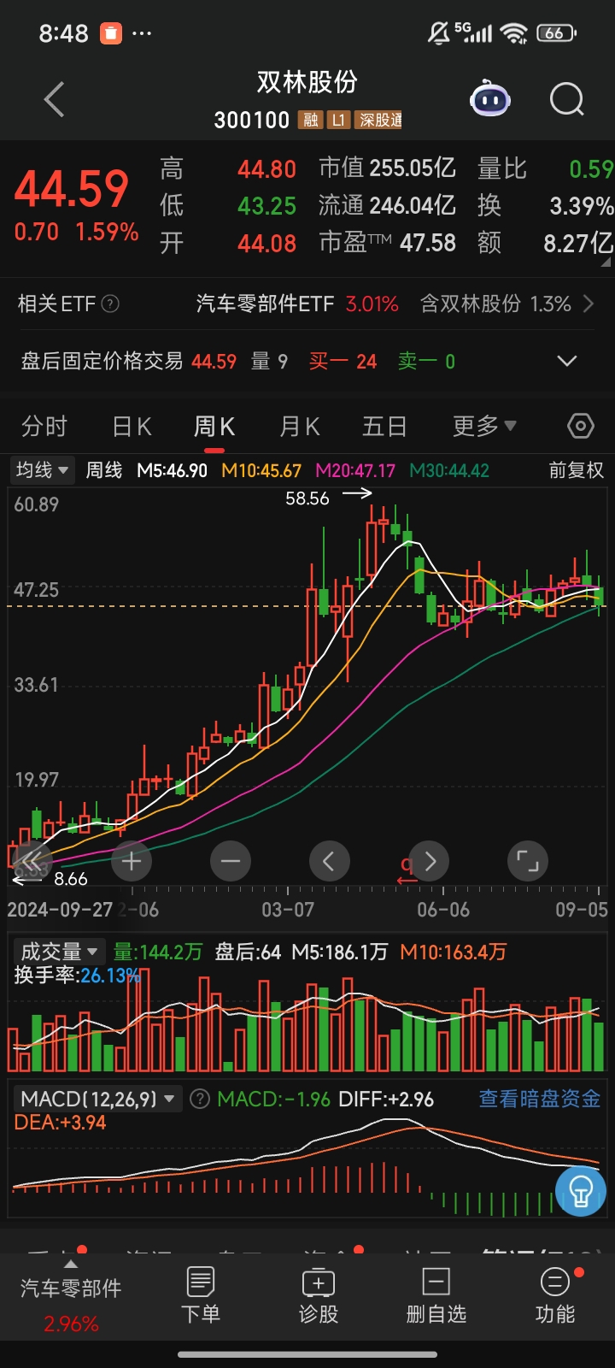This screenshot has width=615, height=1368.
Task: Tap the 相关ETF question mark icon
Action: click(110, 304)
